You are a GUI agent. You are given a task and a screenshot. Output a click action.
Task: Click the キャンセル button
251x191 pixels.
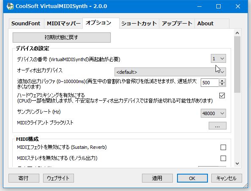pos(226,178)
